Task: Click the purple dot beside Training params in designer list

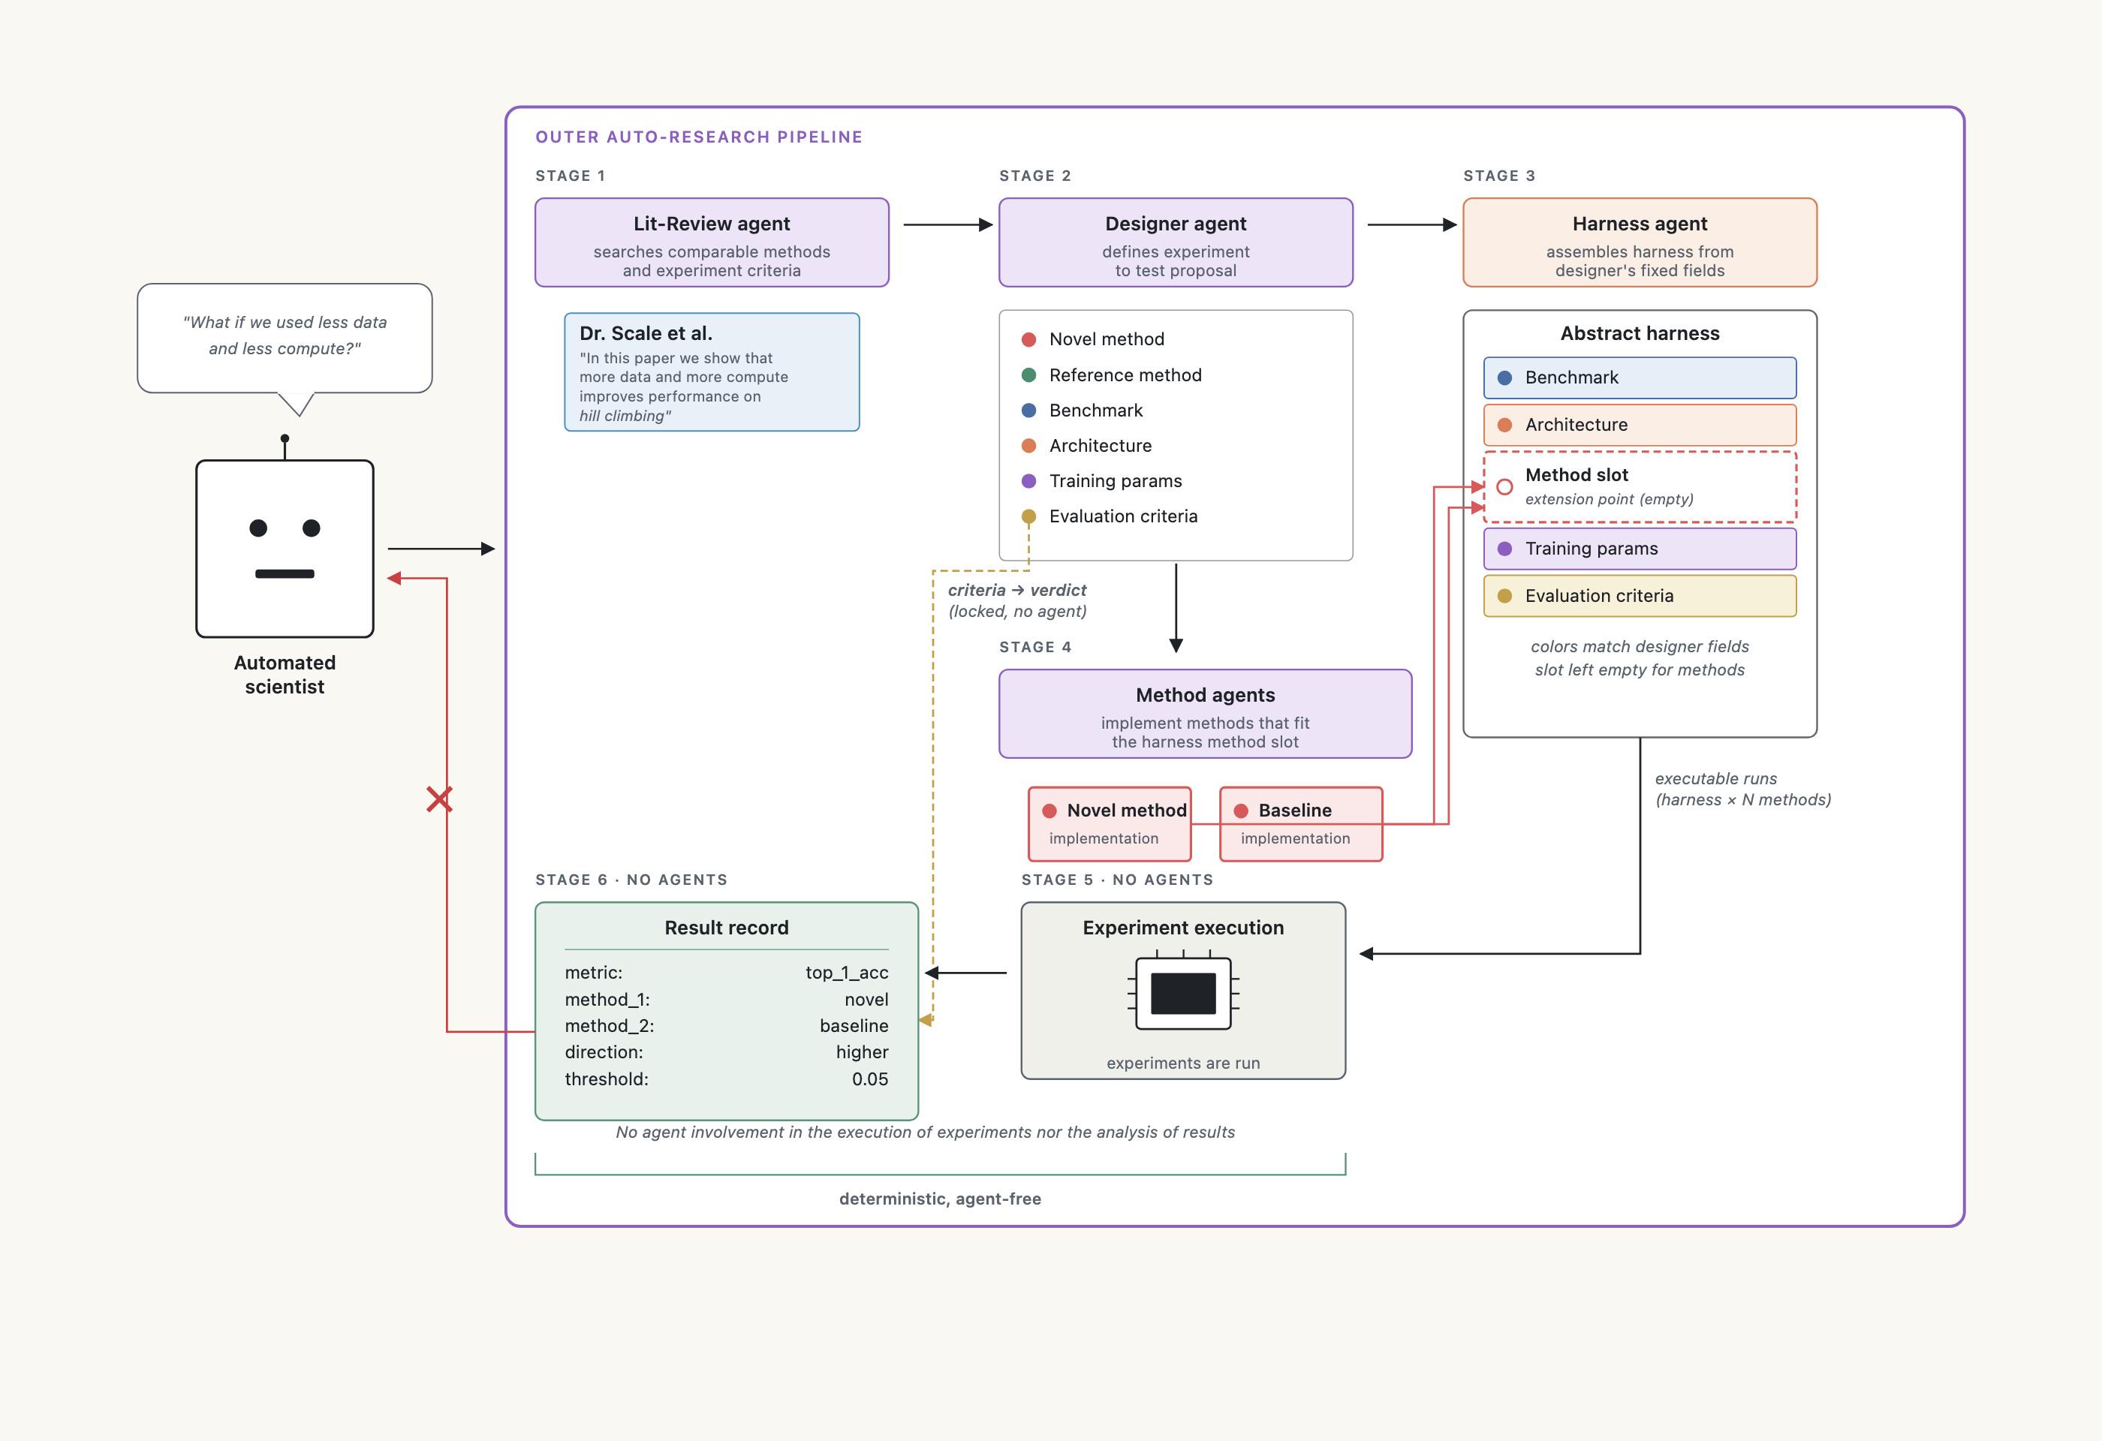Action: [x=1028, y=481]
